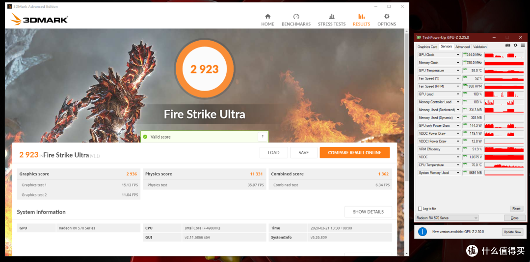Click the GPU Load history graph
Image resolution: width=530 pixels, height=262 pixels.
point(504,94)
